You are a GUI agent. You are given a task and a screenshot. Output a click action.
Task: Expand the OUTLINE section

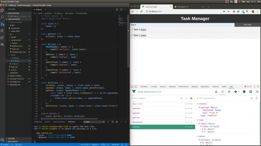(11, 139)
